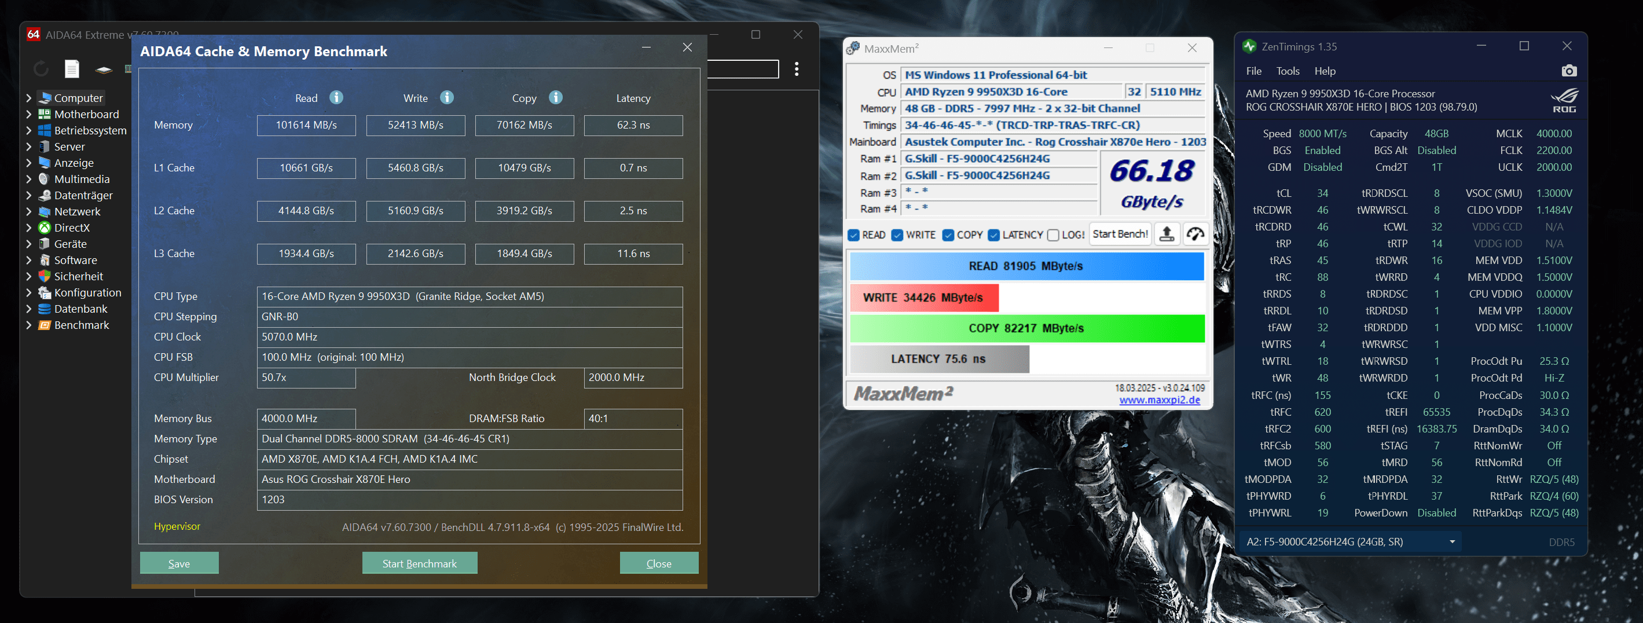Click the green COPY 82217 MByte/s bar
Viewport: 1643px width, 623px height.
(x=1027, y=328)
